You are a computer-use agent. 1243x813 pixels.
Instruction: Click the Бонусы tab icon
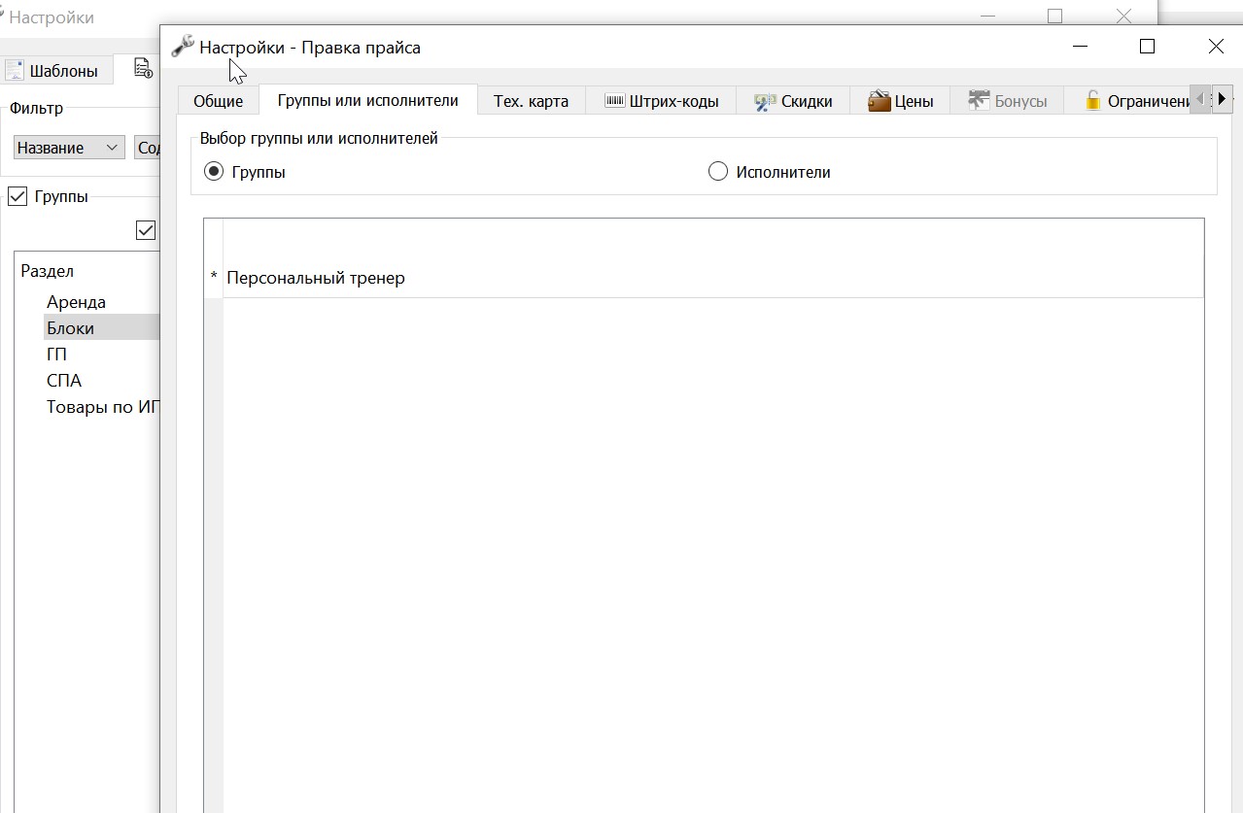pos(979,100)
